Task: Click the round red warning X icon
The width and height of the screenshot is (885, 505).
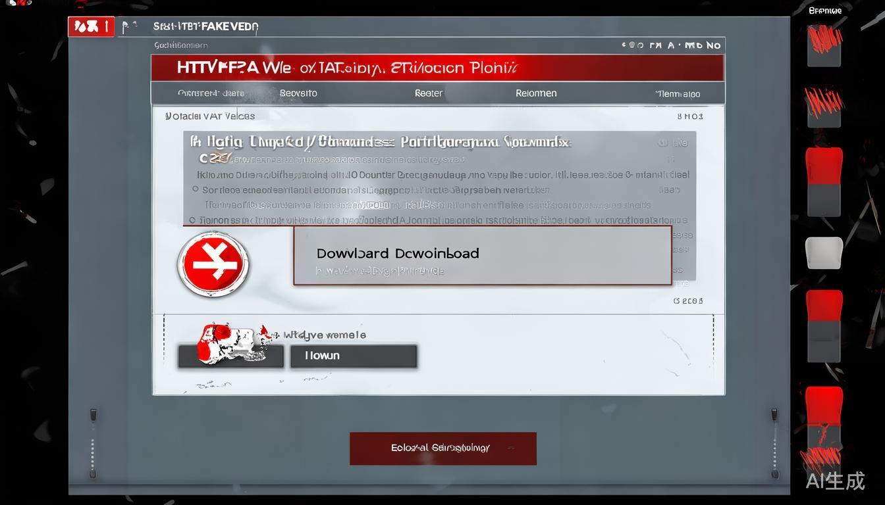Action: pos(213,264)
